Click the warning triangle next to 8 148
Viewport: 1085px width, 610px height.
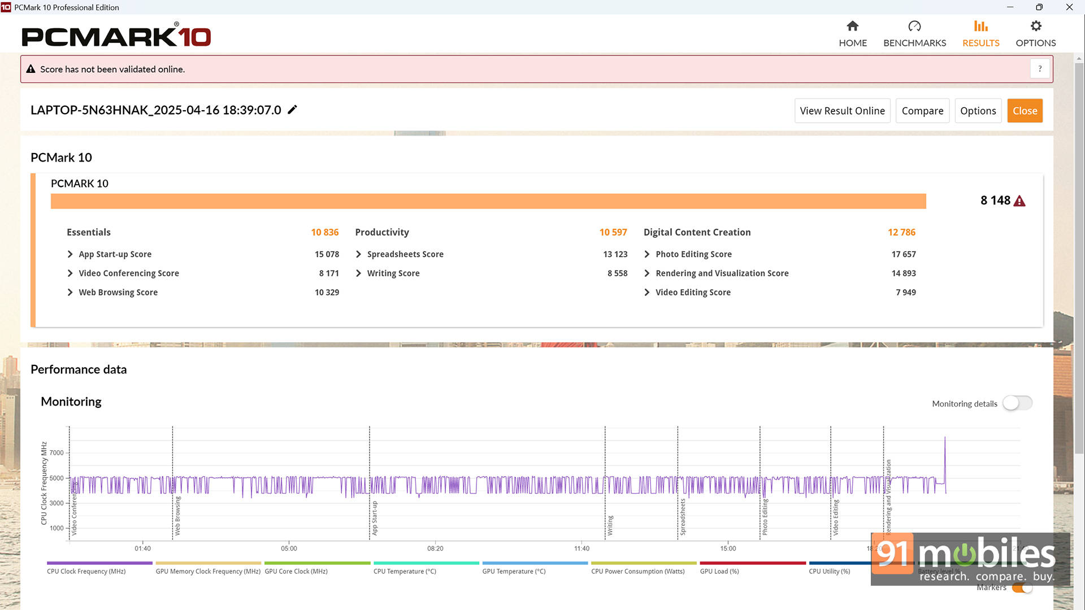tap(1019, 201)
